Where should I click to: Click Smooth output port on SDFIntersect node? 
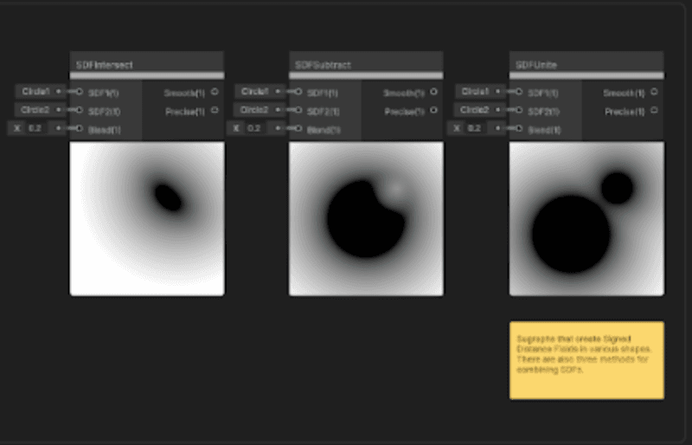214,92
